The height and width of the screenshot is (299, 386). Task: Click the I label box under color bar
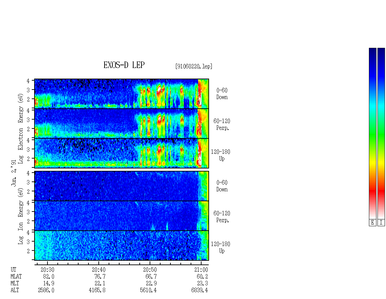[x=381, y=223]
